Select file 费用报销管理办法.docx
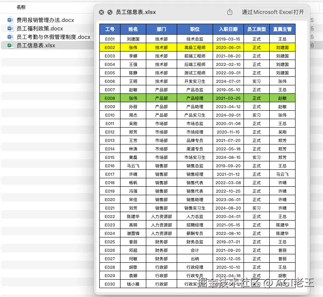Viewport: 323px width, 297px height. point(45,20)
